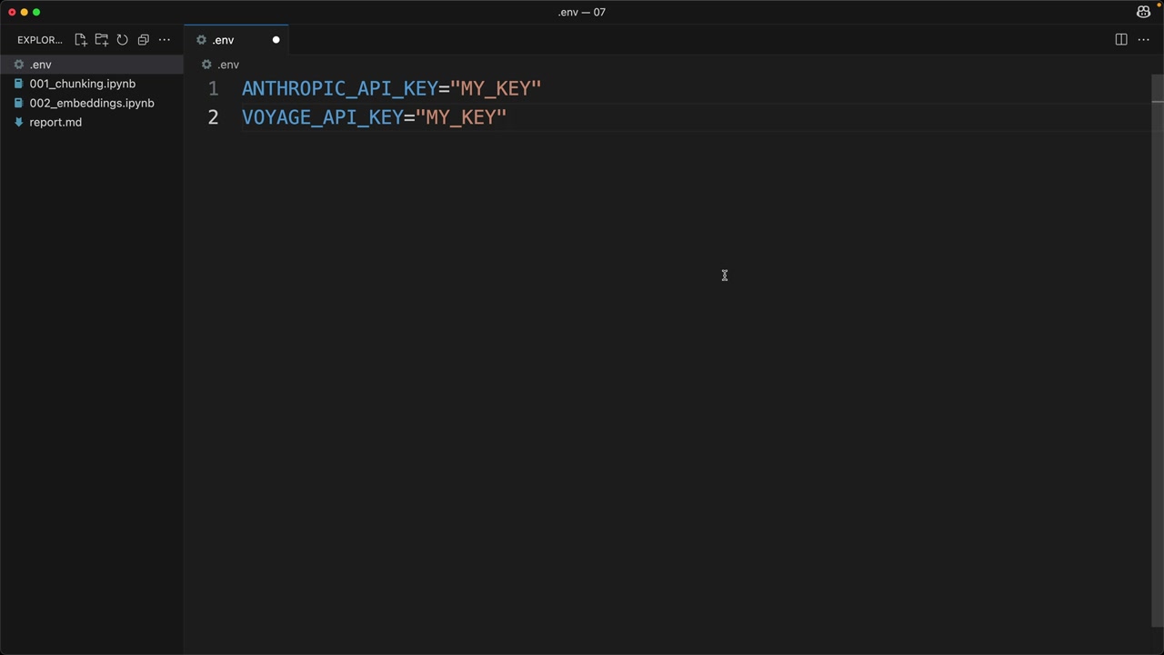Click the gear icon in the .env breadcrumb
This screenshot has width=1164, height=655.
[x=206, y=65]
